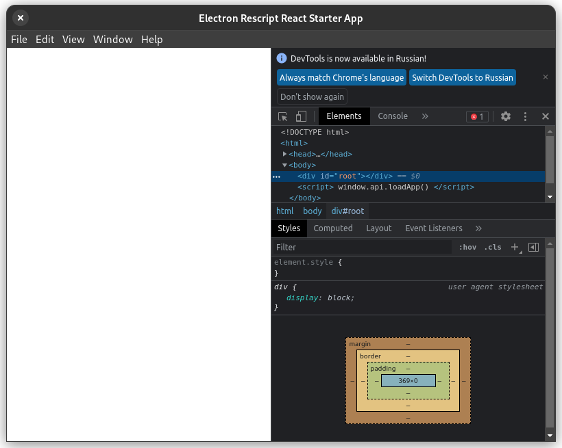Open the Window menu

[x=113, y=40]
